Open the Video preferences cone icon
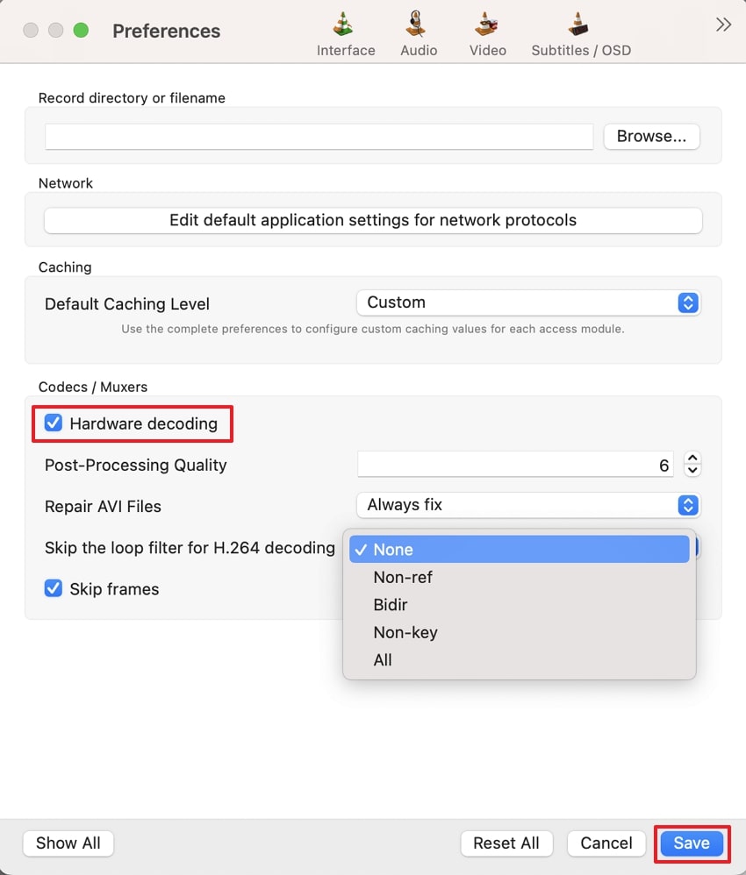 click(x=486, y=25)
